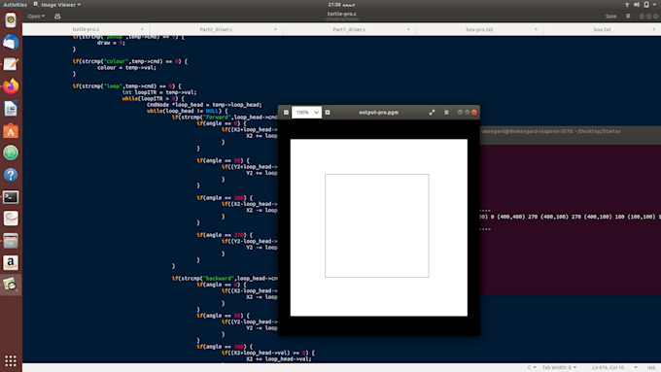Open the Terminal icon in the dock

[11, 197]
